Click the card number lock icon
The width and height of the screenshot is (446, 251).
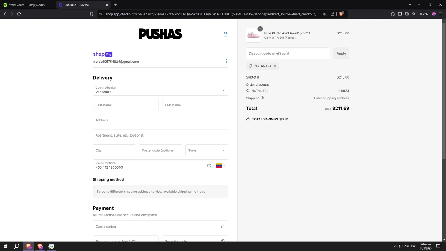(x=223, y=226)
